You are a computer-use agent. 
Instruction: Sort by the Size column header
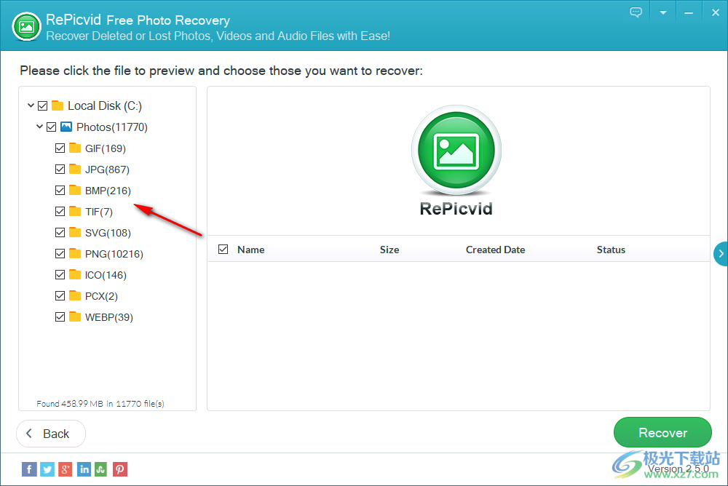pyautogui.click(x=389, y=250)
